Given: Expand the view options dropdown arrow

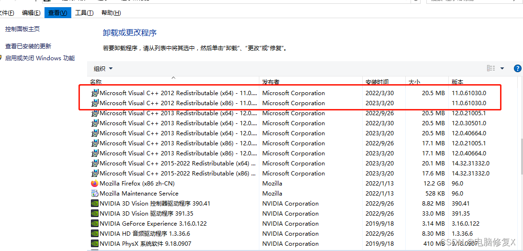Looking at the screenshot, I should click(502, 68).
